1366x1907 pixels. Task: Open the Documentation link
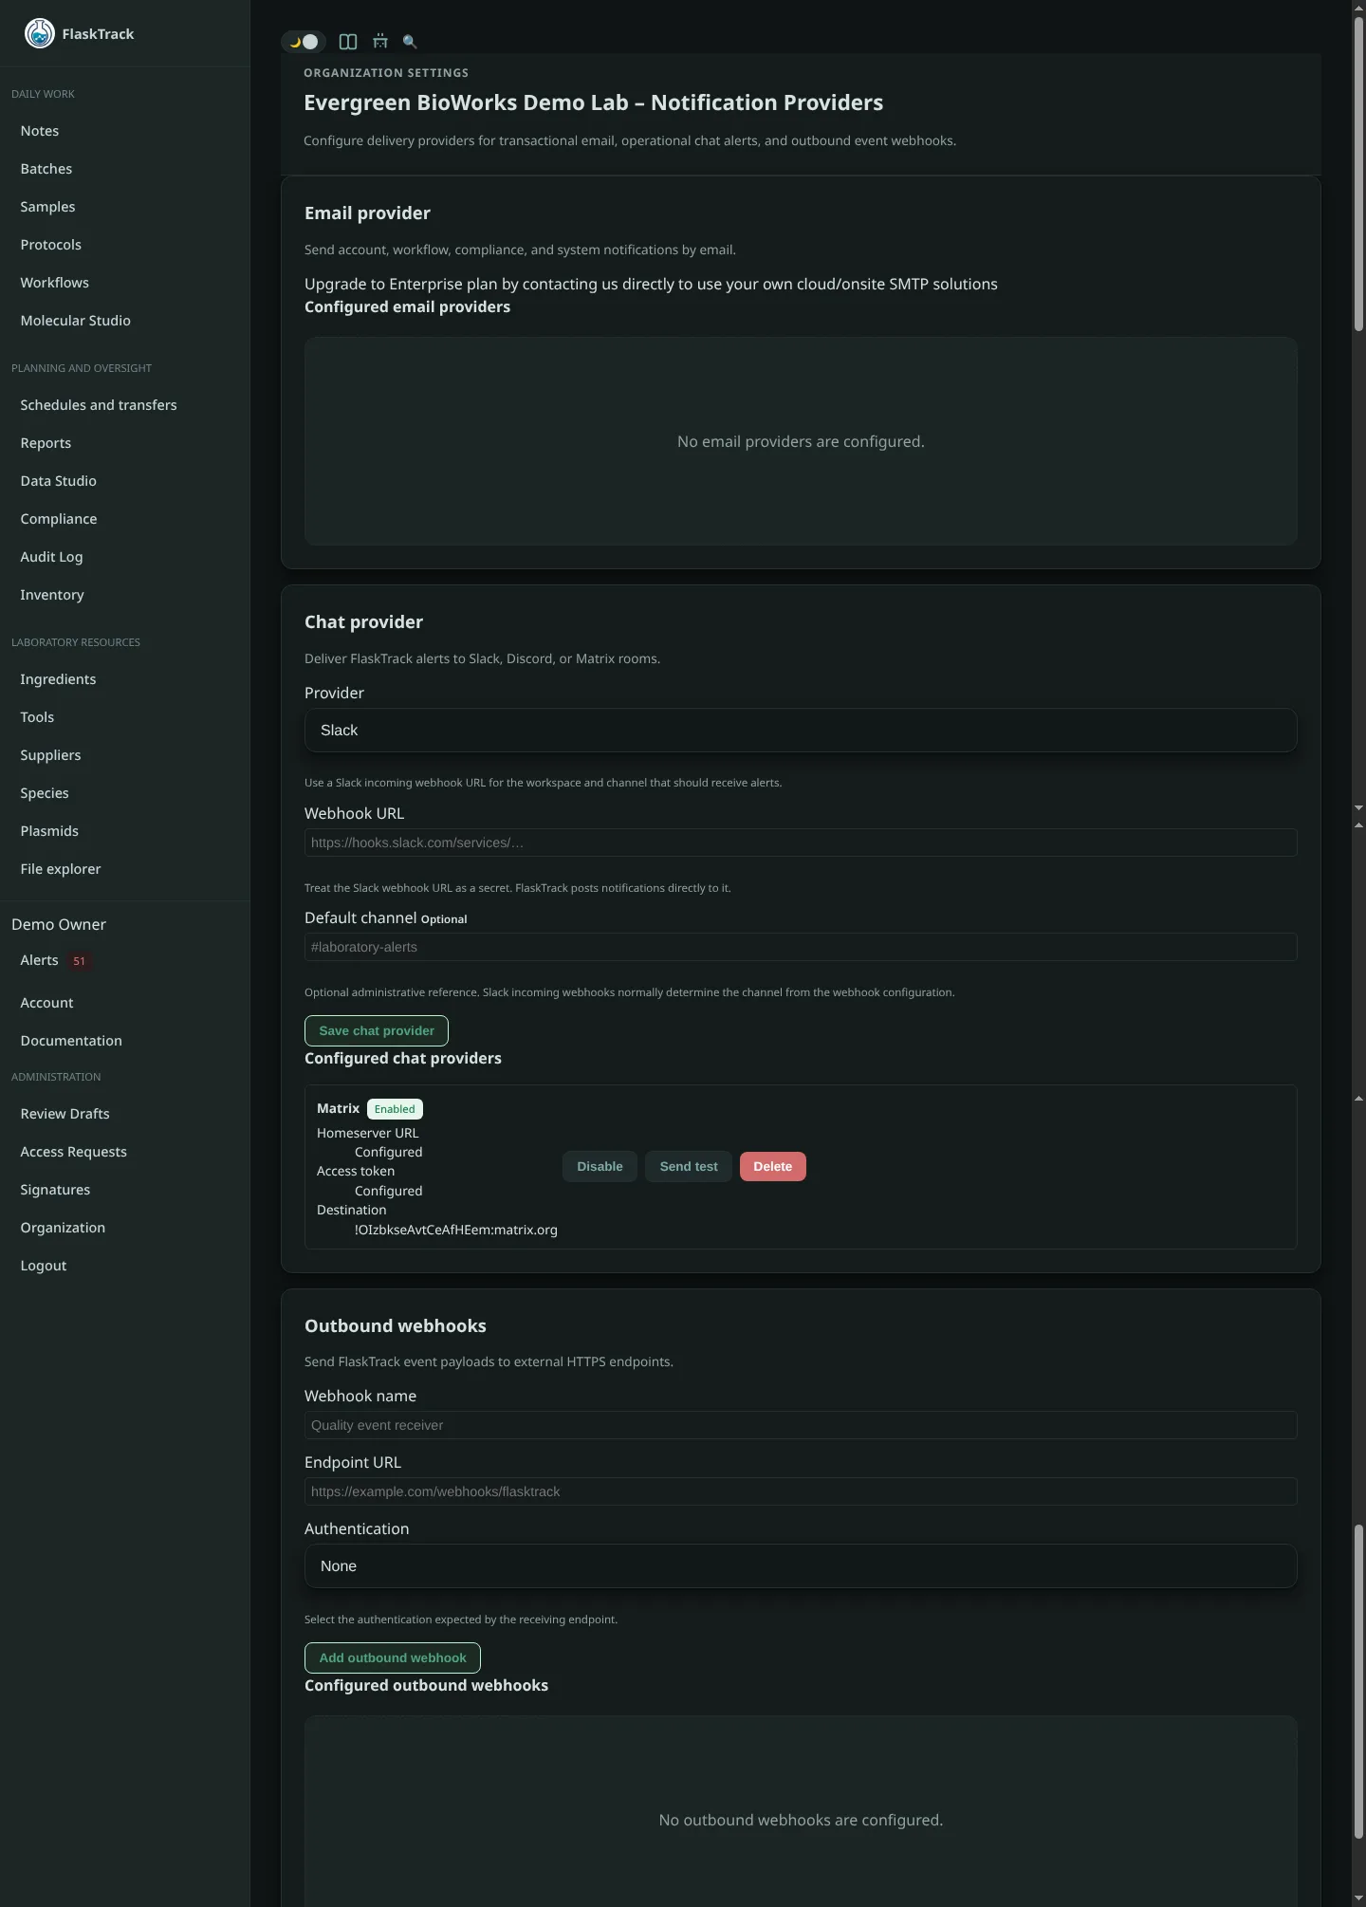click(x=71, y=1041)
